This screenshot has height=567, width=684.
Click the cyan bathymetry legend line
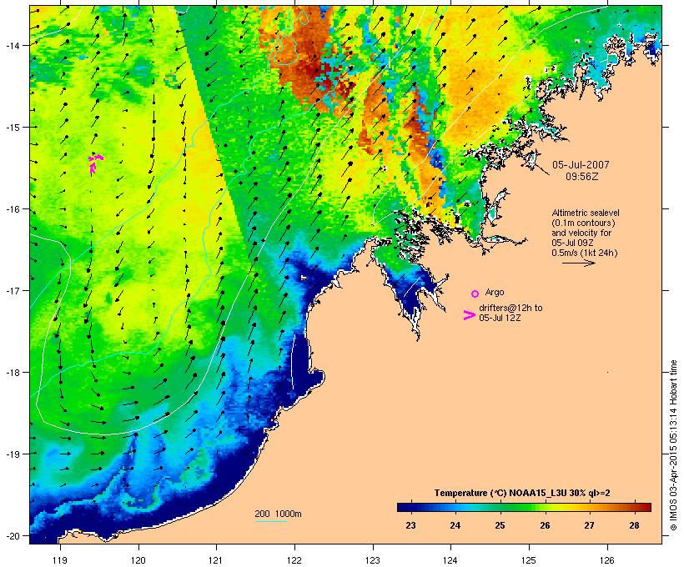point(271,521)
